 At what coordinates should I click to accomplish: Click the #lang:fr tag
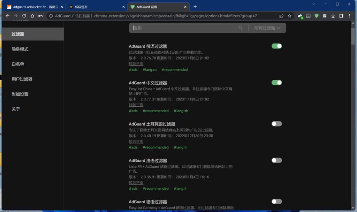click(180, 189)
